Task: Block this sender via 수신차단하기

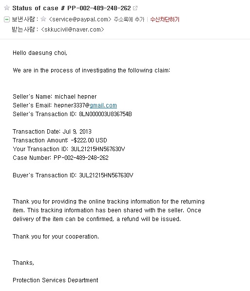Action: [165, 19]
